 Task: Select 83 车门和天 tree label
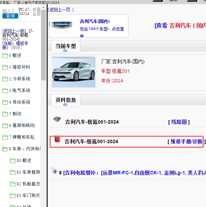[x=28, y=195]
